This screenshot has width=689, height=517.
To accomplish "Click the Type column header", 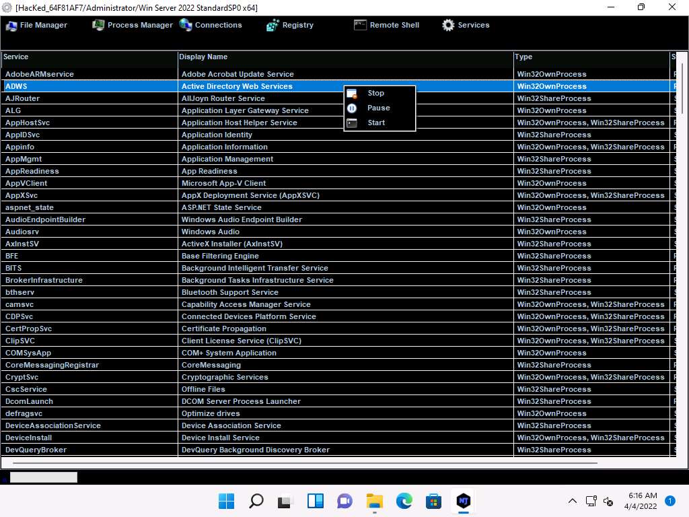I will (591, 57).
